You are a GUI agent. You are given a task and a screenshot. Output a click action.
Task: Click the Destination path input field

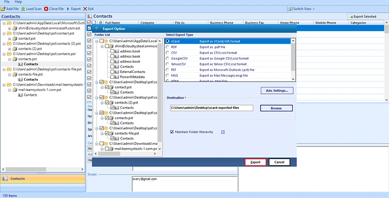[x=212, y=108]
